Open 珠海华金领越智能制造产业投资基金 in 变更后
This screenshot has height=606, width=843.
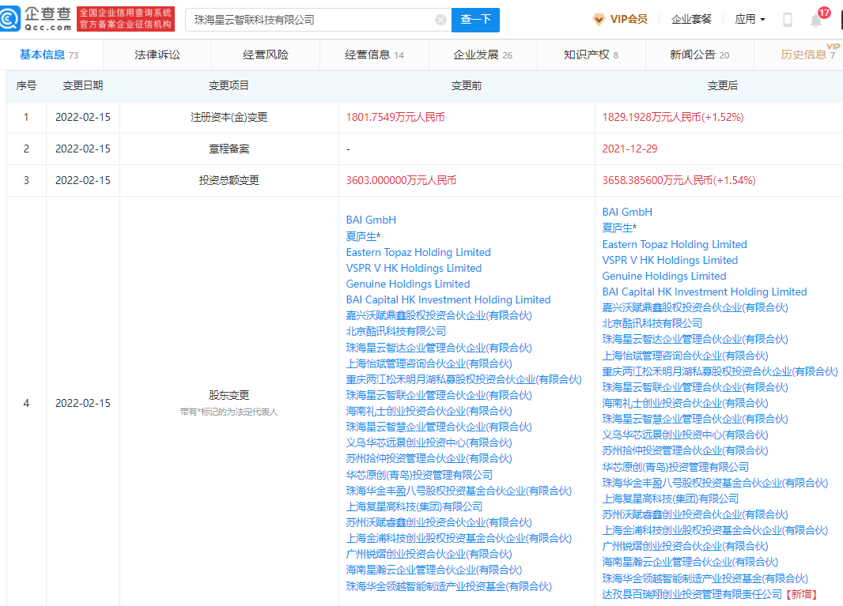point(705,578)
